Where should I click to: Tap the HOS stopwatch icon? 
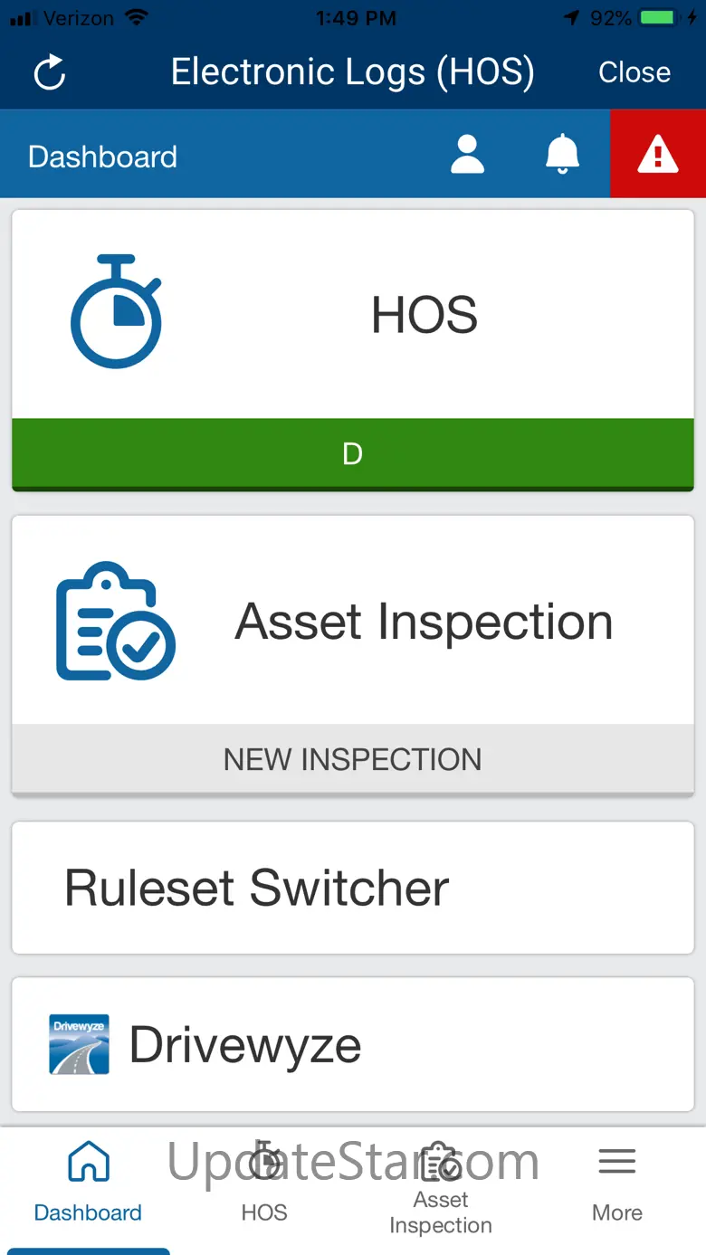pos(116,312)
